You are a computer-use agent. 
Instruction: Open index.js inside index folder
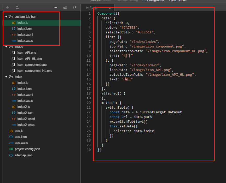pos(23,83)
